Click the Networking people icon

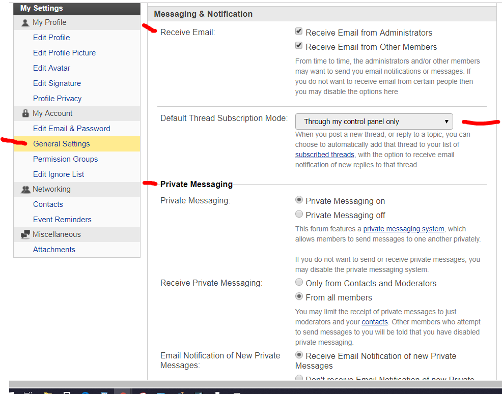(x=25, y=190)
